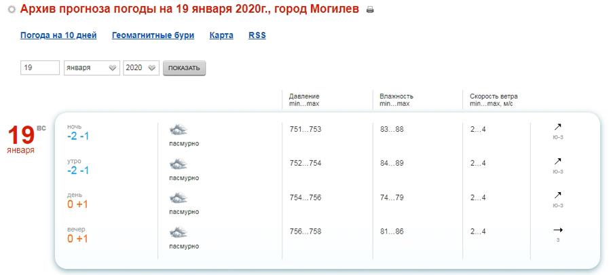Screen dimensions: 611x275
Task: Click the cloudy weather icon for вечер
Action: coord(179,232)
